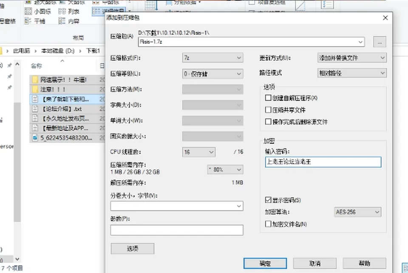Switch Explorer to 列表 view

pos(69,11)
